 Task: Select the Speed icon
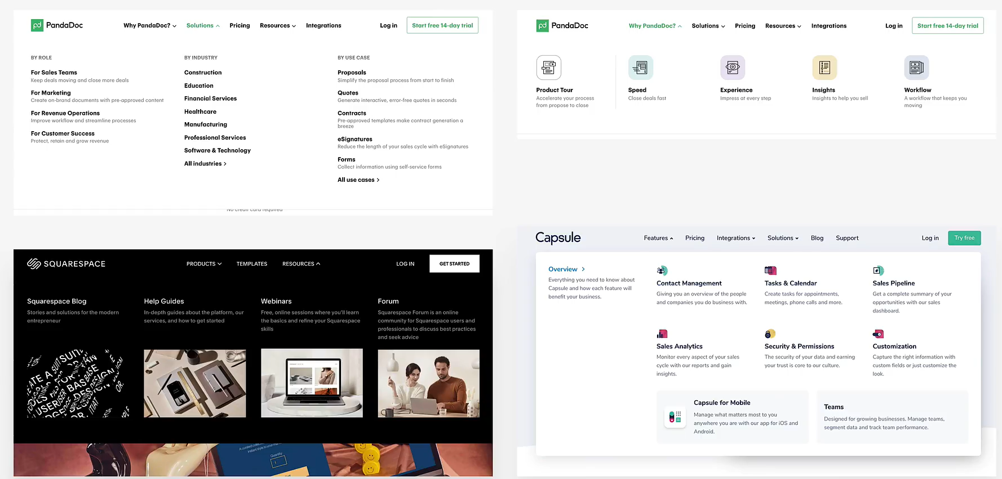[640, 68]
